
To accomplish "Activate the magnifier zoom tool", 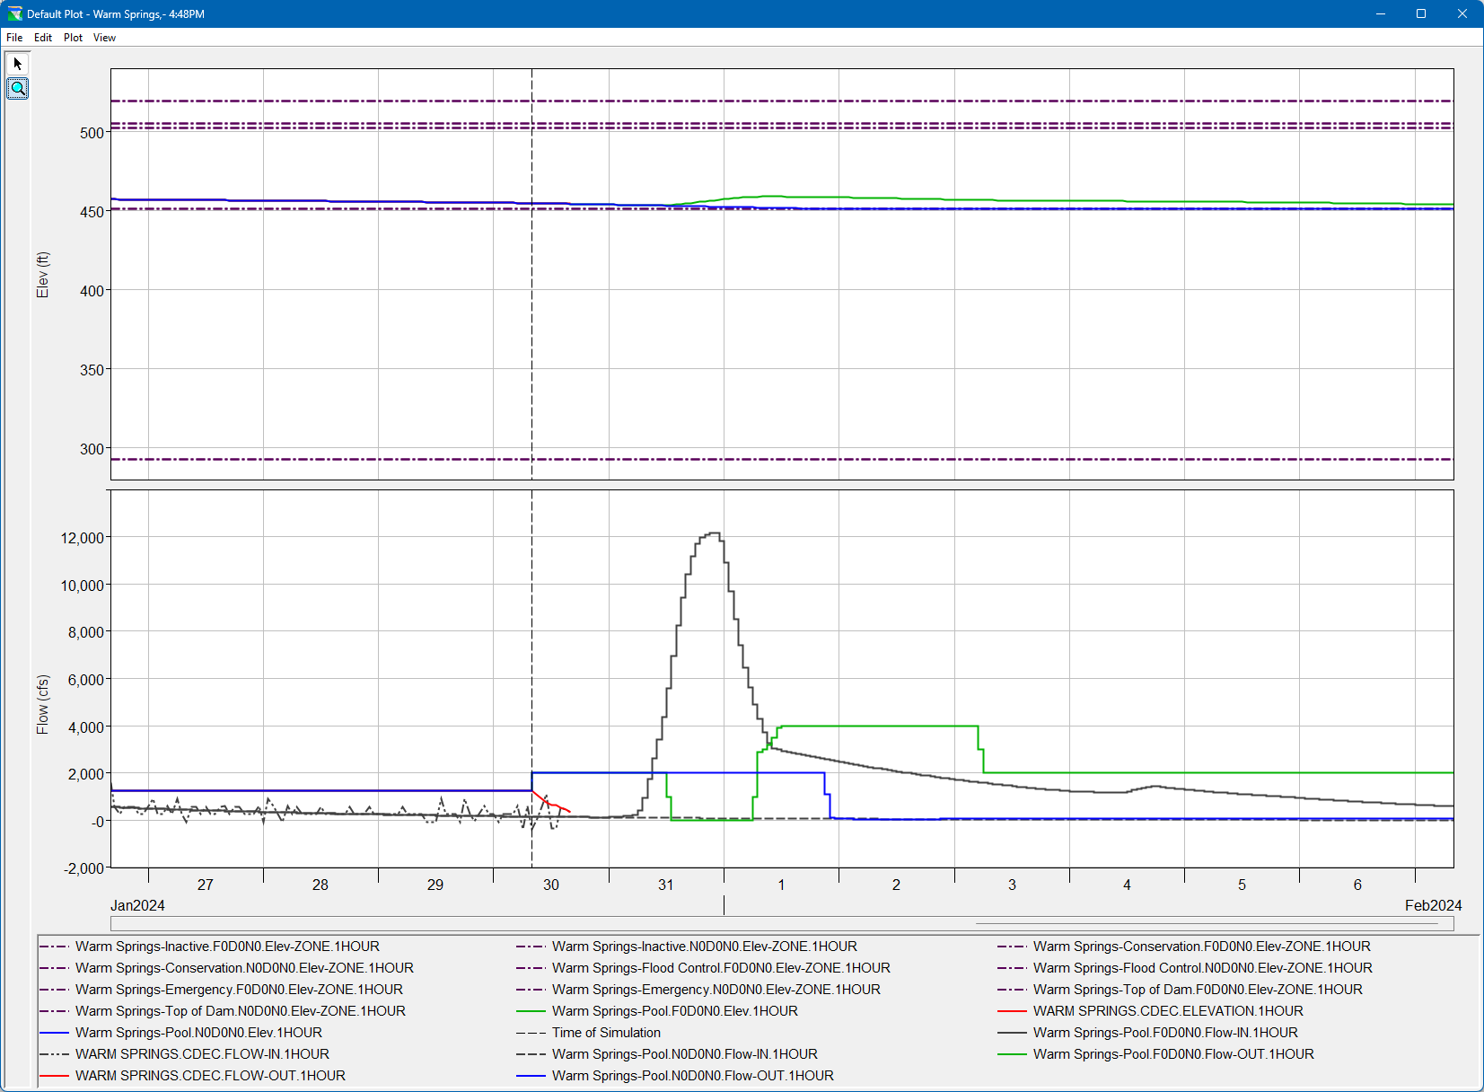I will [x=17, y=88].
